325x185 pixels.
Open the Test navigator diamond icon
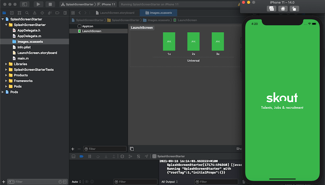42,13
